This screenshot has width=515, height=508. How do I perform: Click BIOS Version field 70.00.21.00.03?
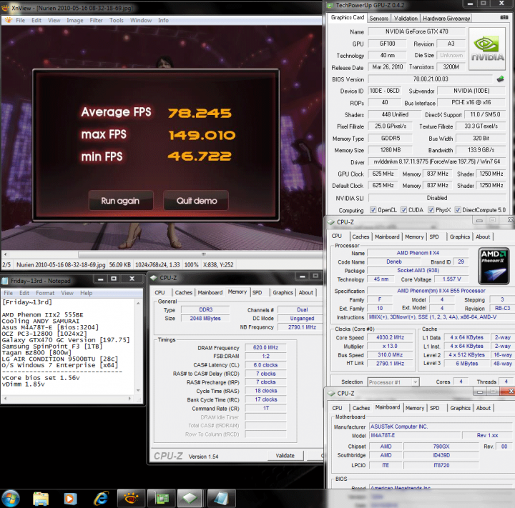431,79
